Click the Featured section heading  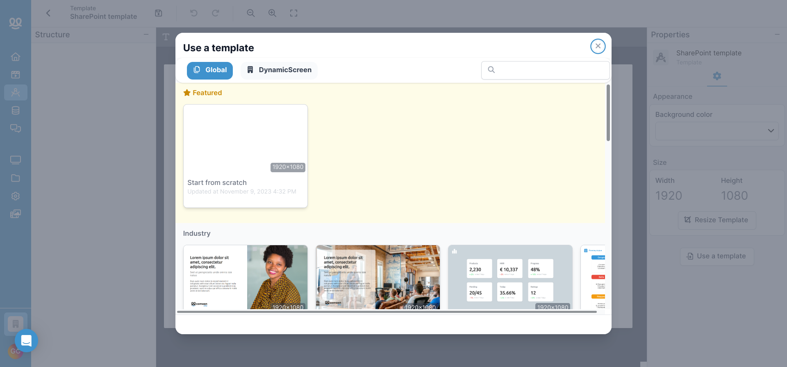202,93
